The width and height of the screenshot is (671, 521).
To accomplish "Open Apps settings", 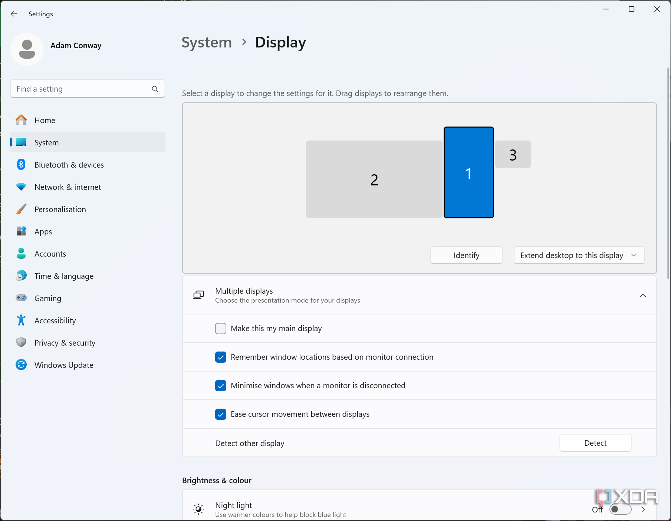I will tap(43, 231).
